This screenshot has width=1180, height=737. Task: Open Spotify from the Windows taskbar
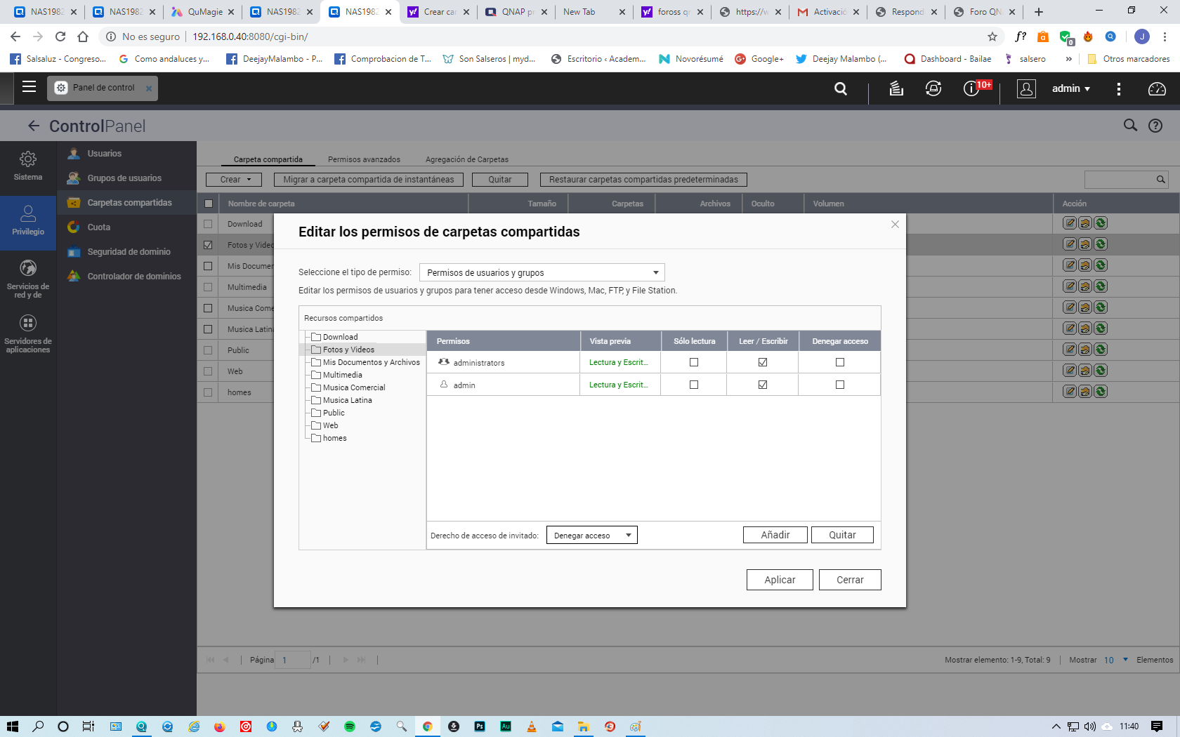(x=350, y=726)
